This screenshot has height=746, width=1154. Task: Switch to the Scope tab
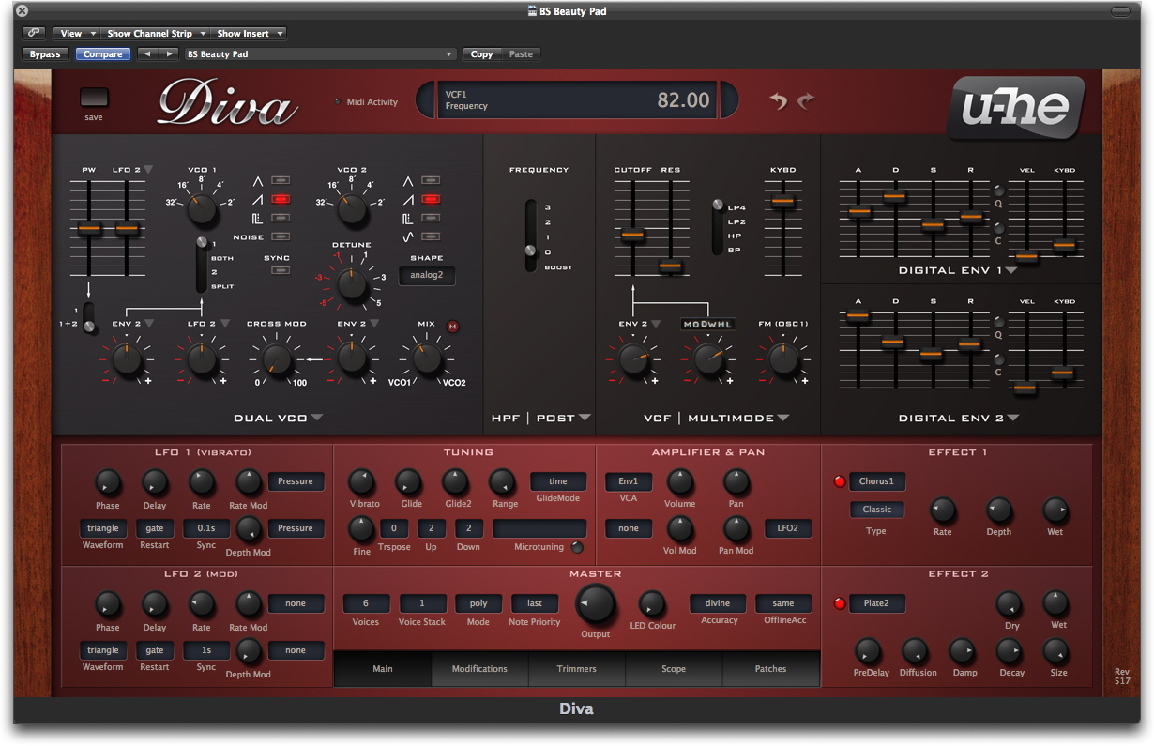(674, 669)
